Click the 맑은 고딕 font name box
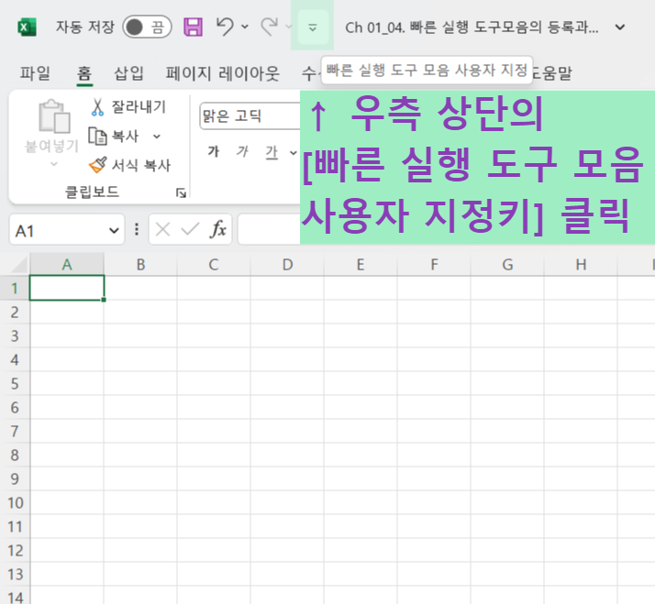This screenshot has width=655, height=604. [x=250, y=116]
